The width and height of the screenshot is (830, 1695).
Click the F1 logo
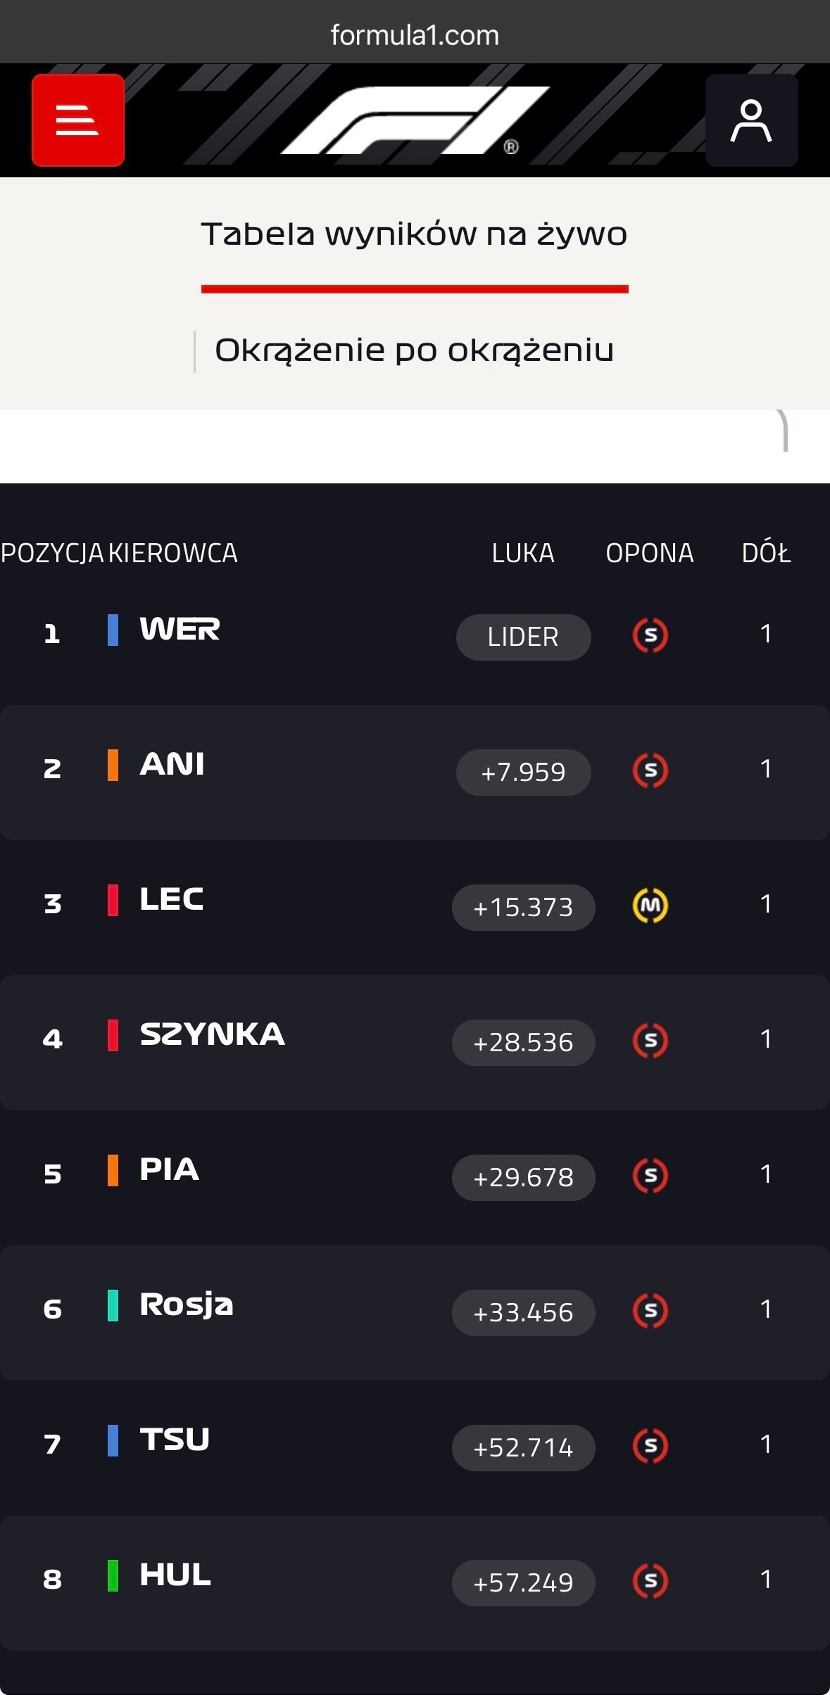[415, 120]
